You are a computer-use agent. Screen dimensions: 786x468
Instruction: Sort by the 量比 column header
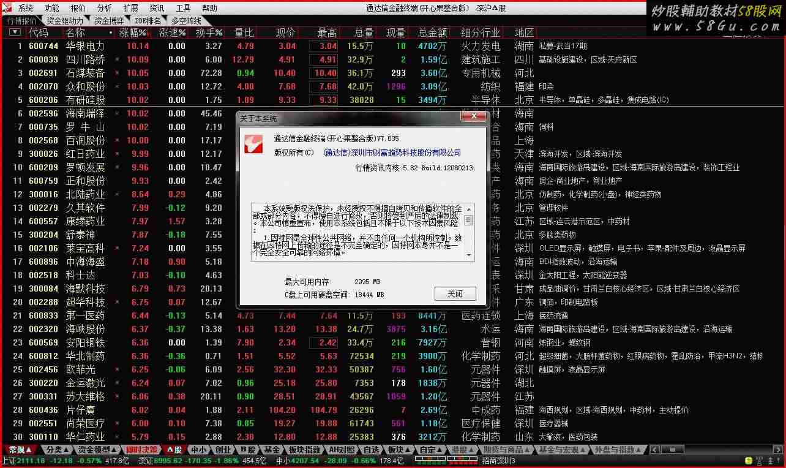(244, 32)
